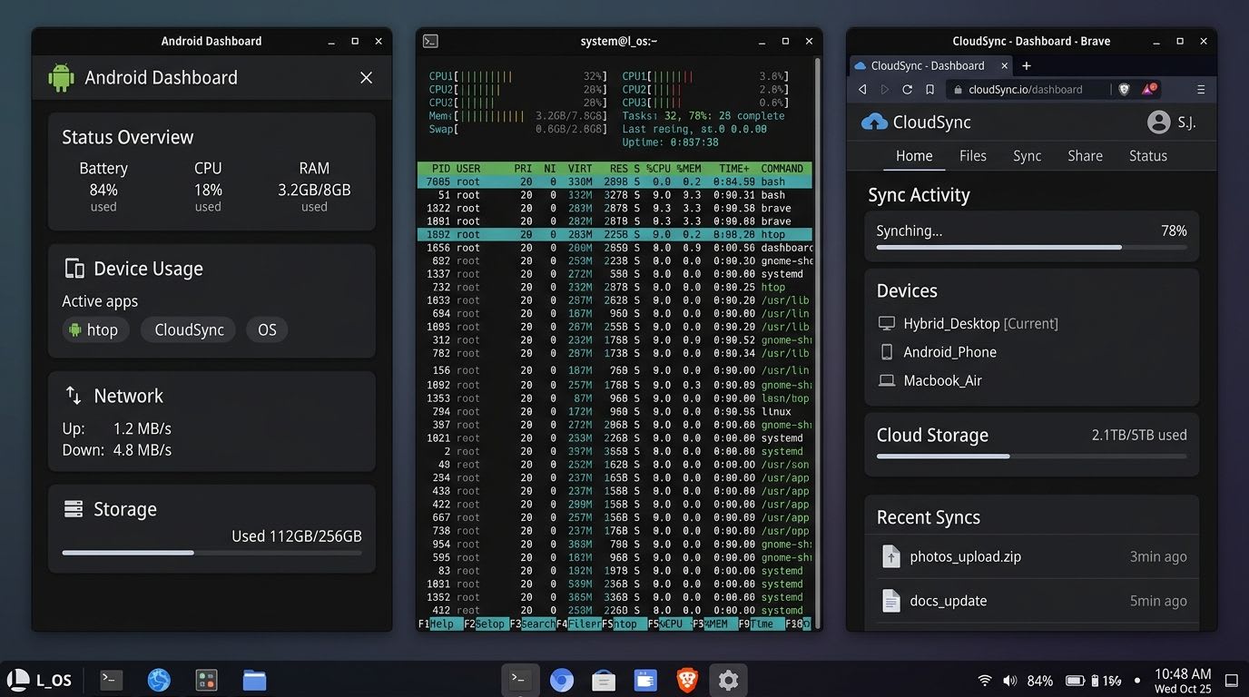
Task: Close the Android Dashboard panel using header X
Action: [x=366, y=78]
